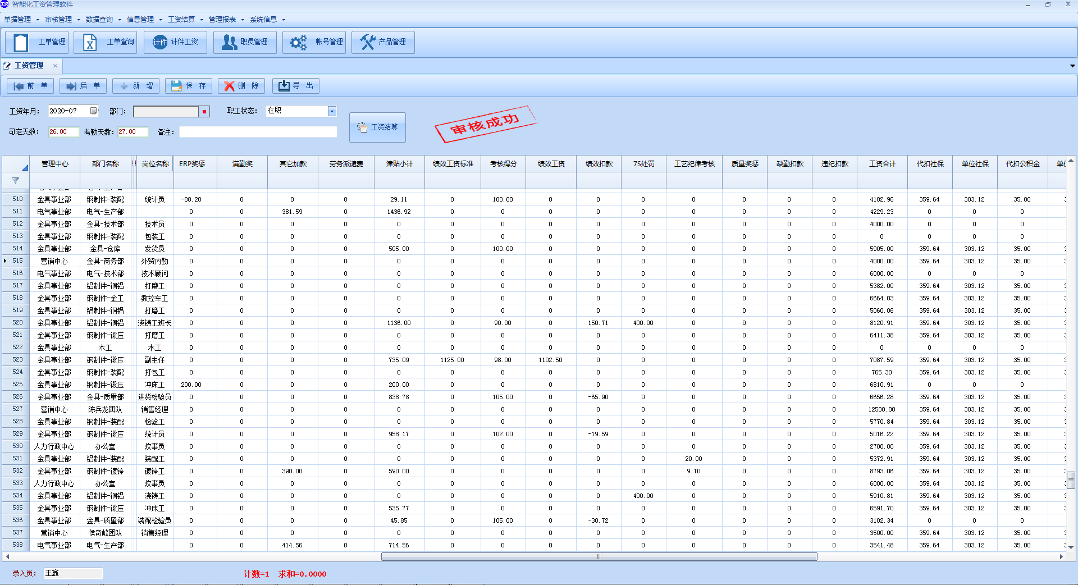Image resolution: width=1078 pixels, height=585 pixels.
Task: Click into the 备注 remarks field
Action: click(x=258, y=132)
